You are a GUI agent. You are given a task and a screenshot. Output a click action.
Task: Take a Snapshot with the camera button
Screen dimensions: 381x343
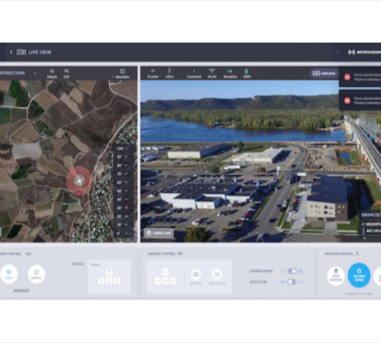(x=196, y=274)
